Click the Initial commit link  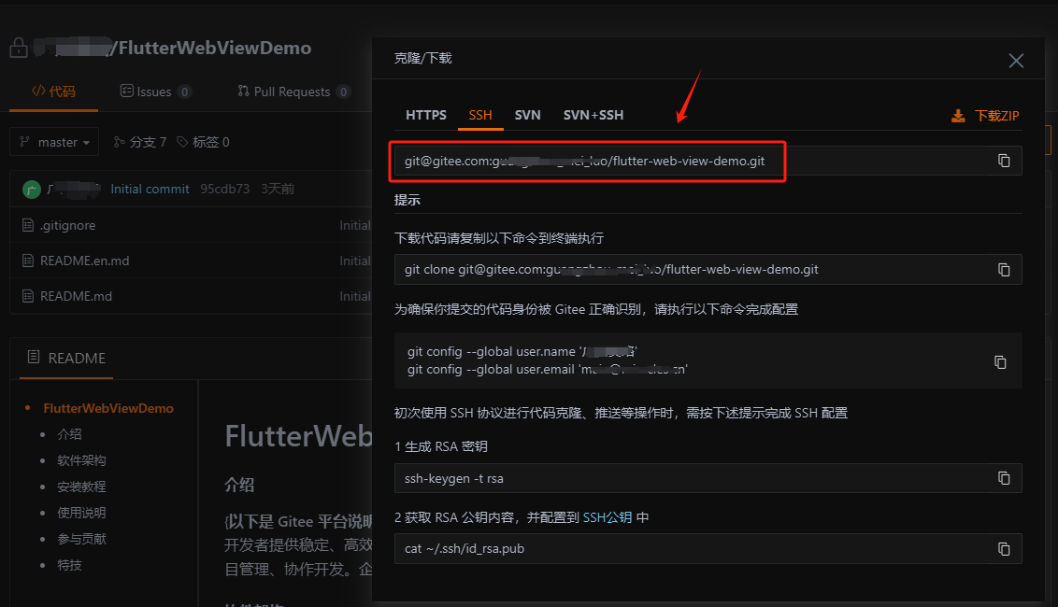click(150, 188)
